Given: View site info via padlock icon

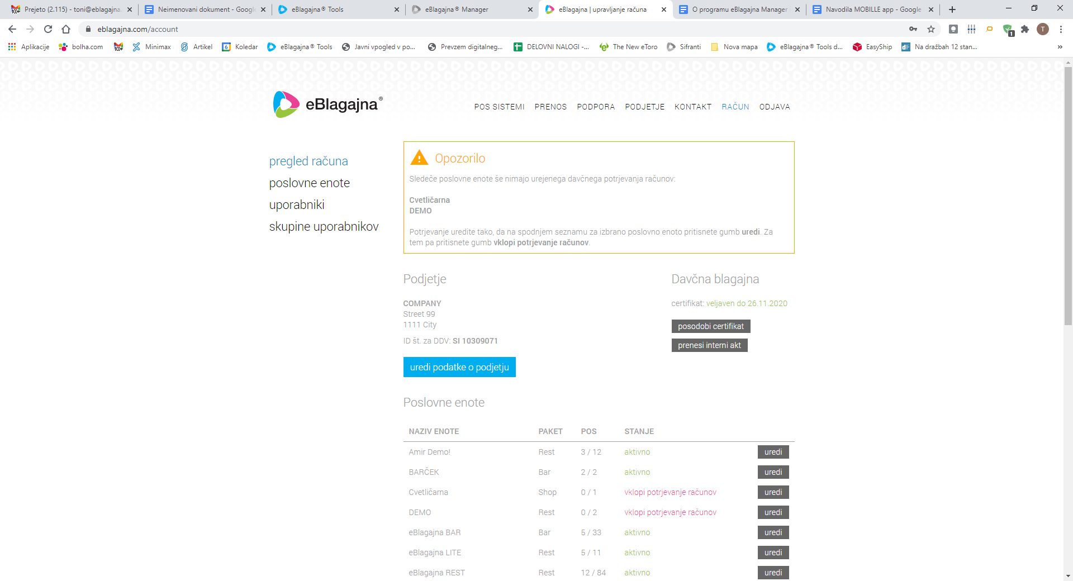Looking at the screenshot, I should (x=88, y=29).
